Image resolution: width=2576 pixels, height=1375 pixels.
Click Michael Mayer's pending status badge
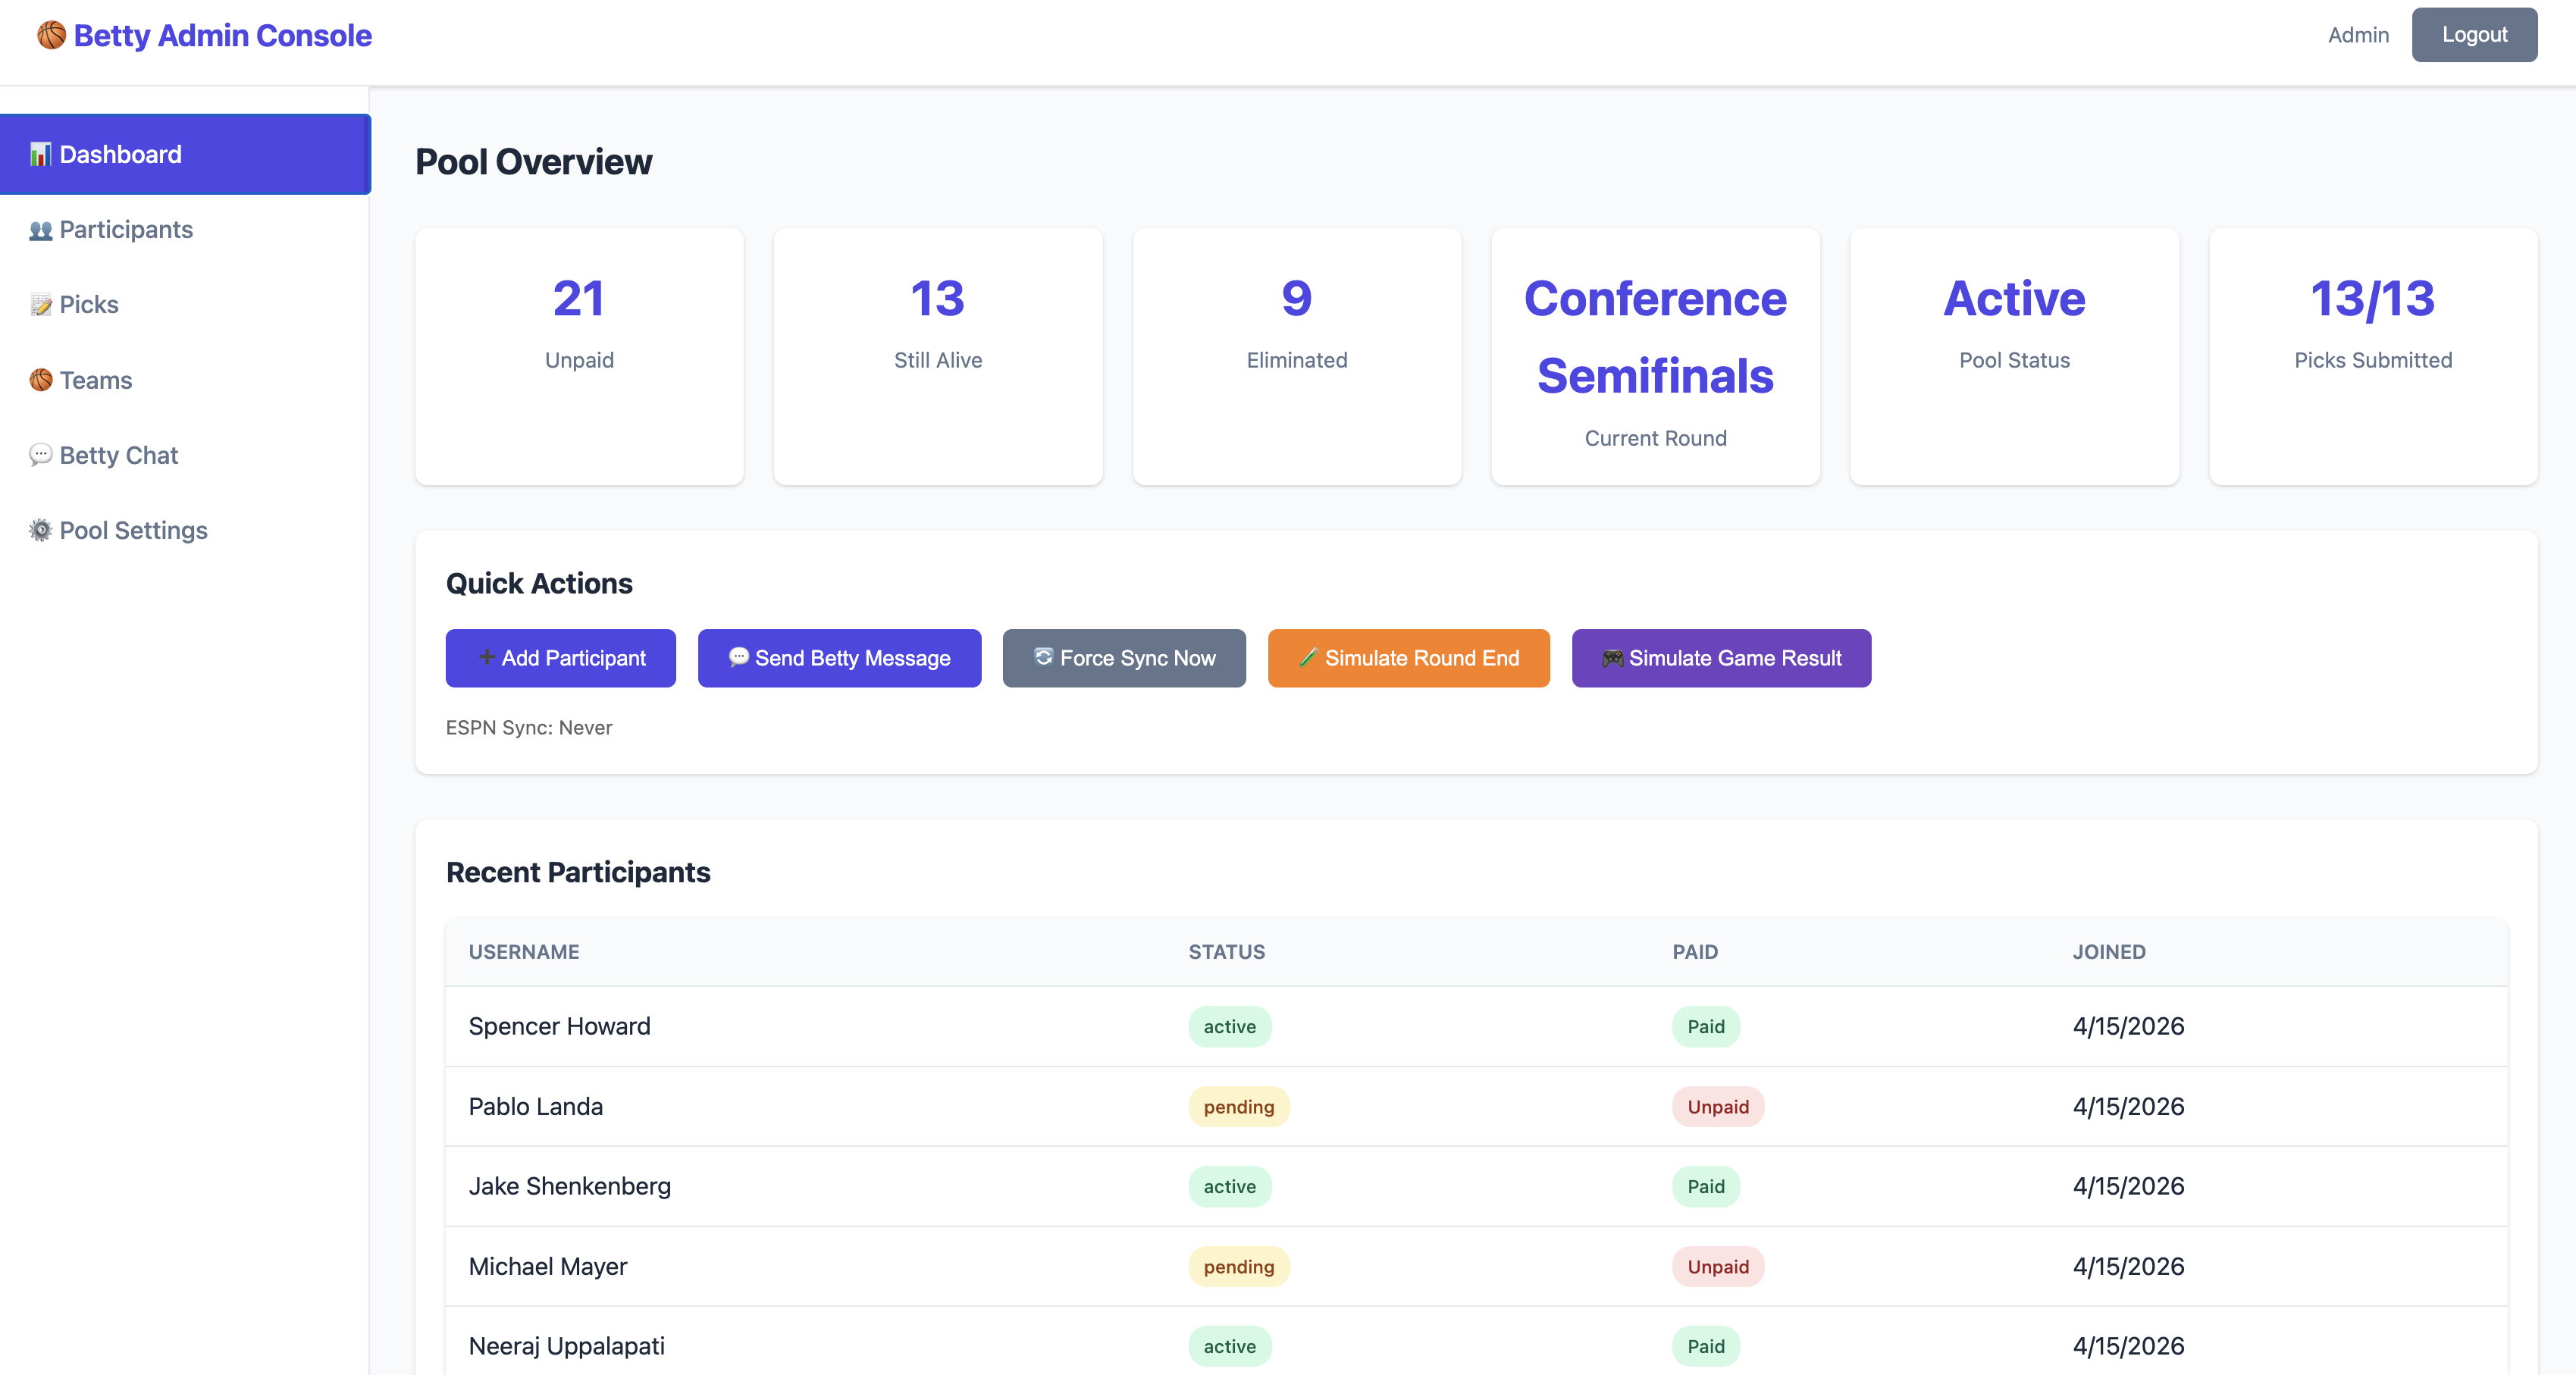pos(1239,1266)
